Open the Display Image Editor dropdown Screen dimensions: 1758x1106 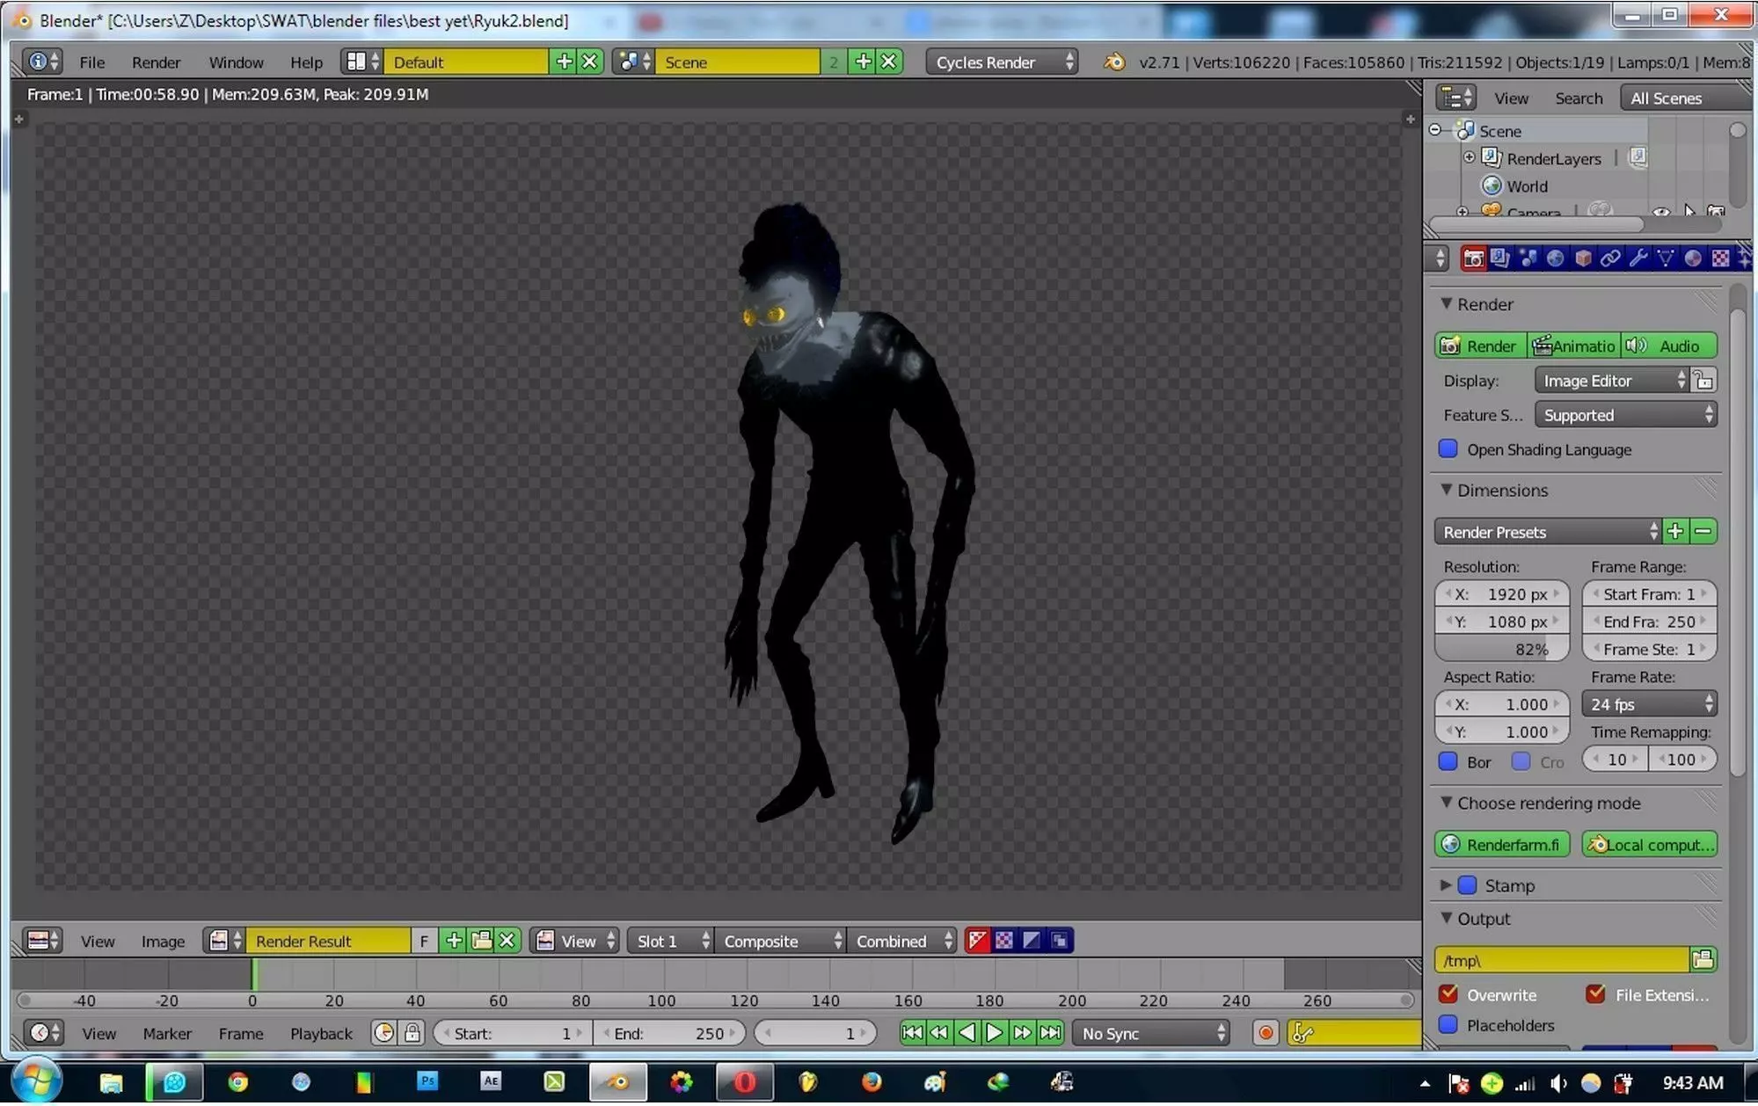point(1612,382)
